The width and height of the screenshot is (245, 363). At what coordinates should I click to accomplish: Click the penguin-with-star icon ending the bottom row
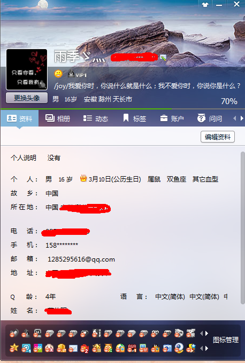pos(191,348)
